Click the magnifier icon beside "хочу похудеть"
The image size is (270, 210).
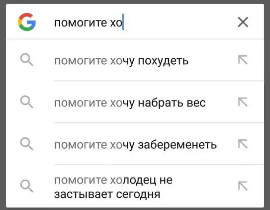pyautogui.click(x=27, y=60)
